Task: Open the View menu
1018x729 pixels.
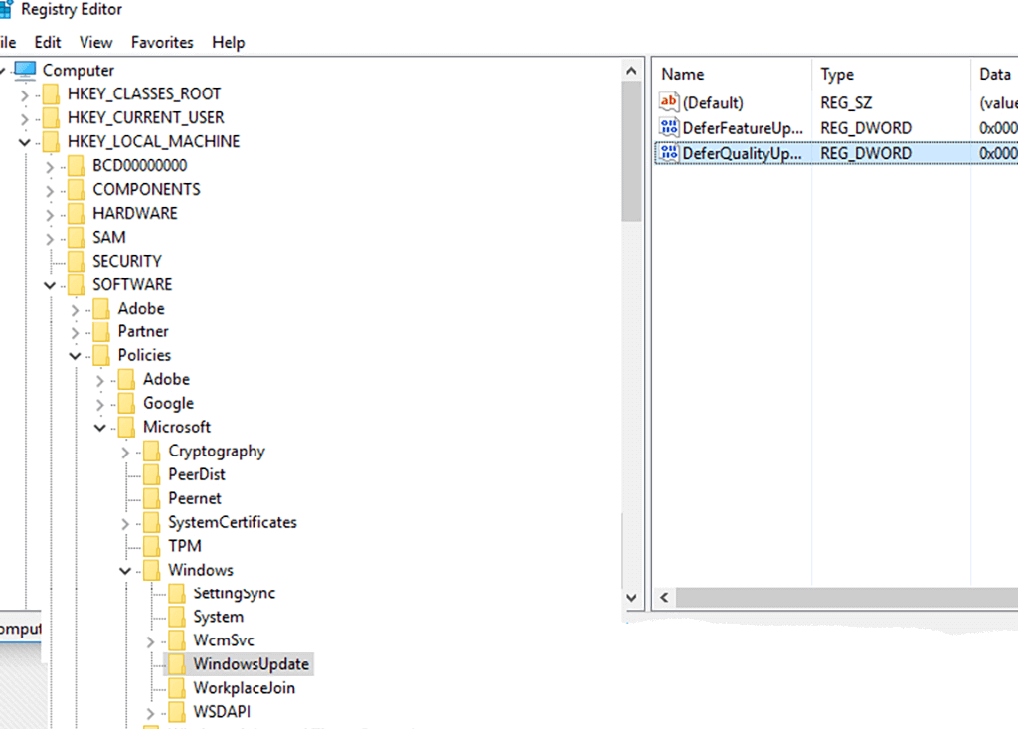Action: (95, 43)
